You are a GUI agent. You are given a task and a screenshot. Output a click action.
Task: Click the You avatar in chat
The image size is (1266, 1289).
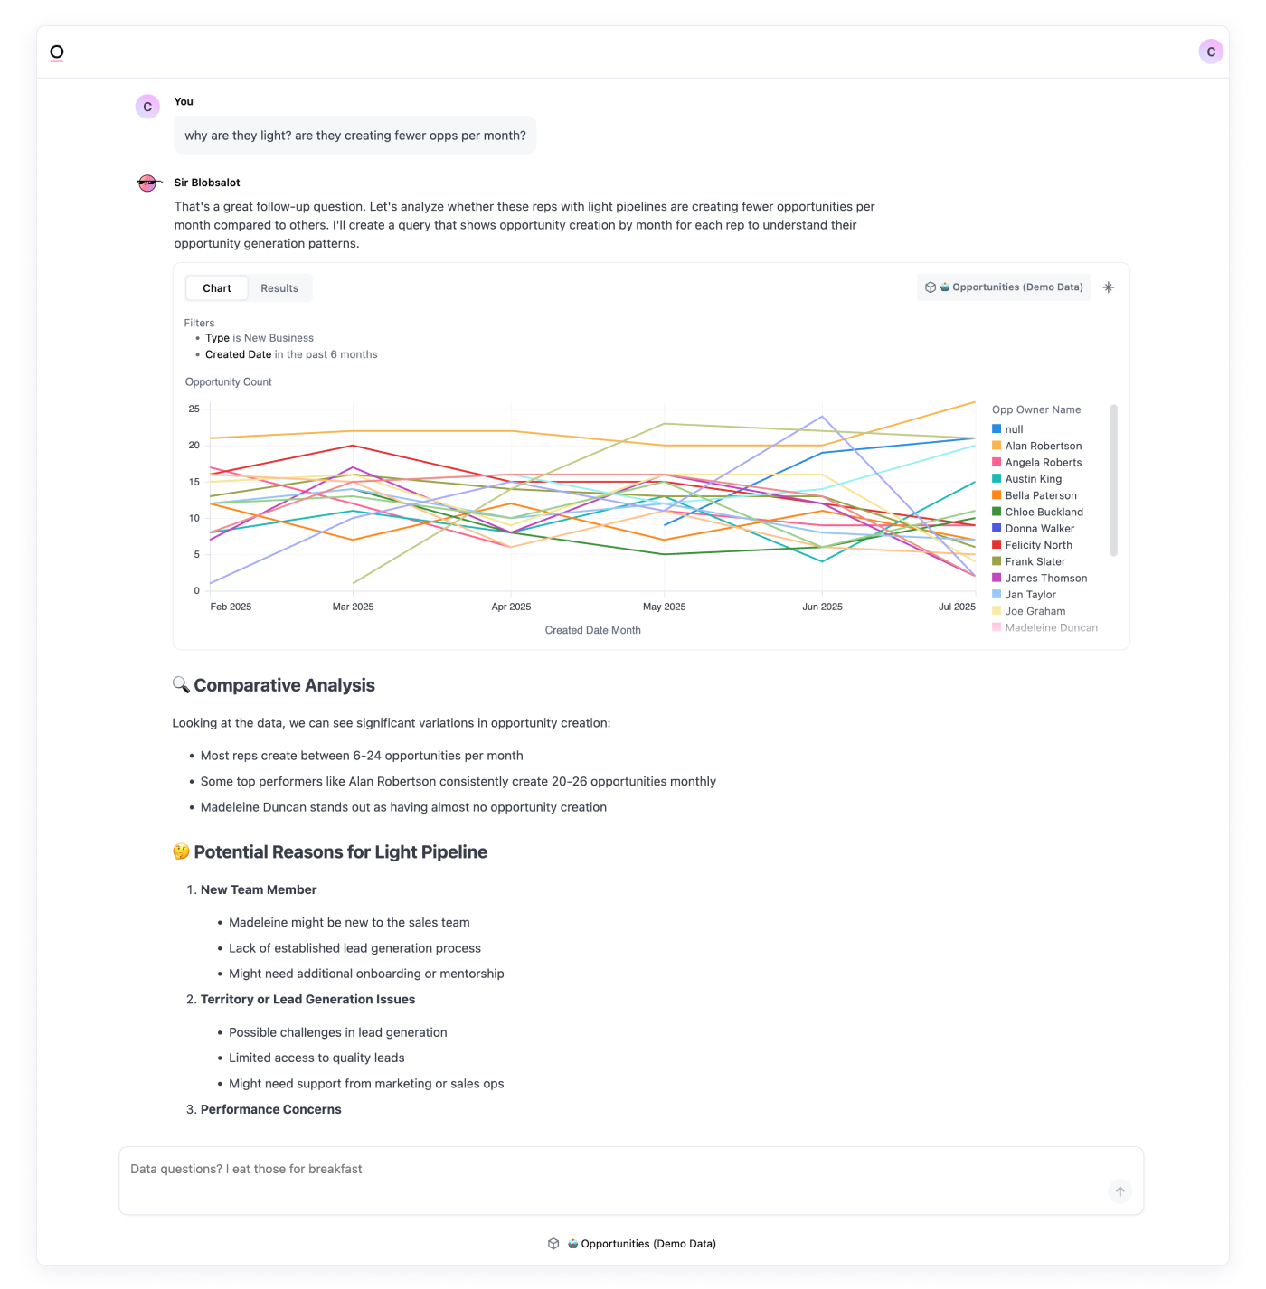[147, 107]
